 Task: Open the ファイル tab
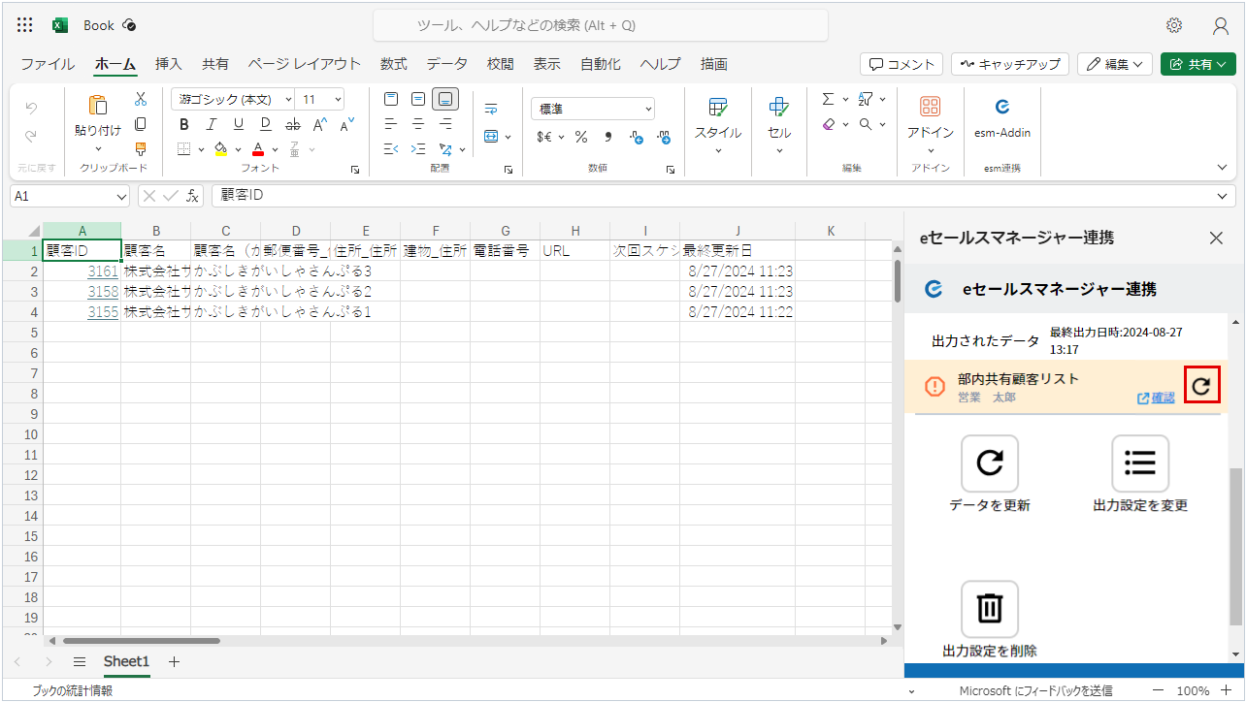[48, 64]
